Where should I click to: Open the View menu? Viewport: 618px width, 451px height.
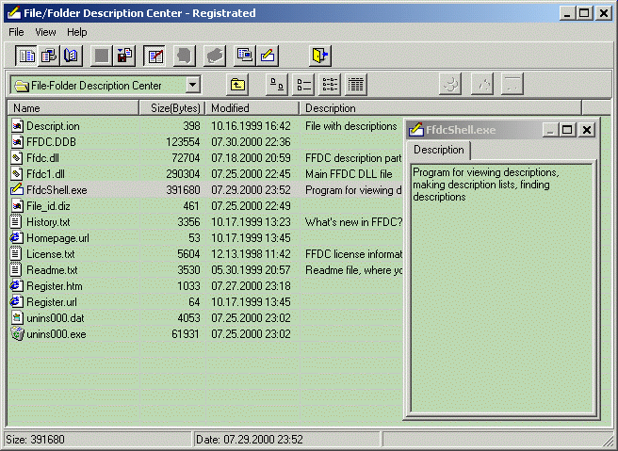[x=46, y=32]
